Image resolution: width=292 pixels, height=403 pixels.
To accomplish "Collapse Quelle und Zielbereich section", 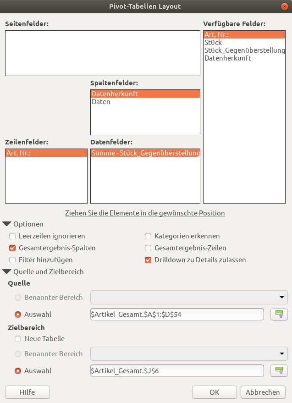I will coord(7,272).
